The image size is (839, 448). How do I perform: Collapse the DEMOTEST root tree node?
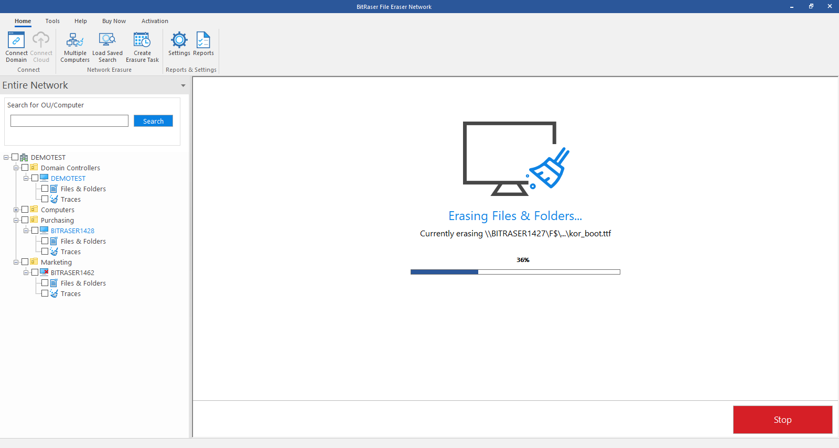(6, 157)
